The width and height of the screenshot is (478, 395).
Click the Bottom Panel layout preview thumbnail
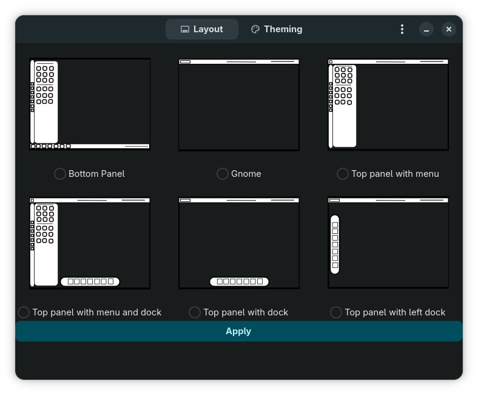pos(90,104)
